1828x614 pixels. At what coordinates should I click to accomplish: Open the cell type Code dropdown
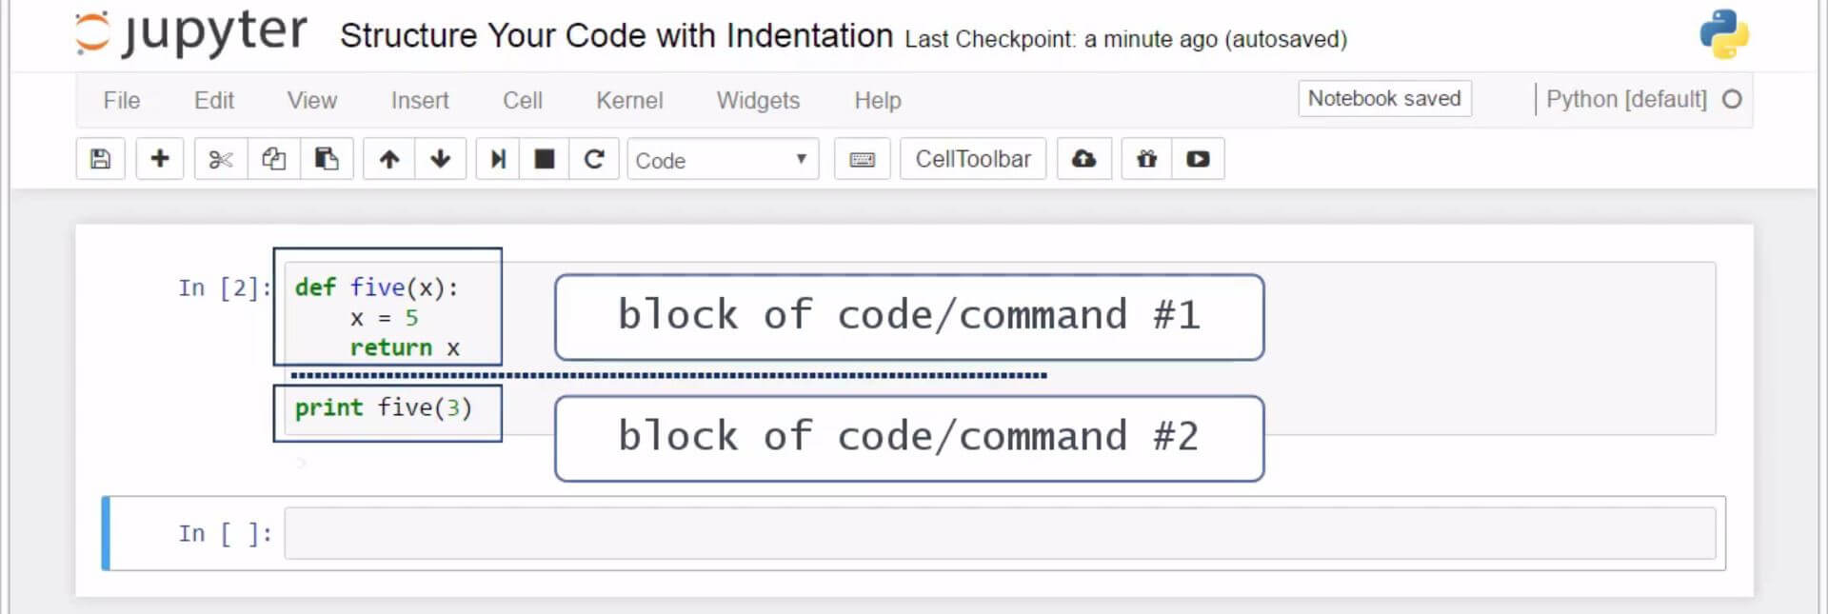(x=722, y=160)
